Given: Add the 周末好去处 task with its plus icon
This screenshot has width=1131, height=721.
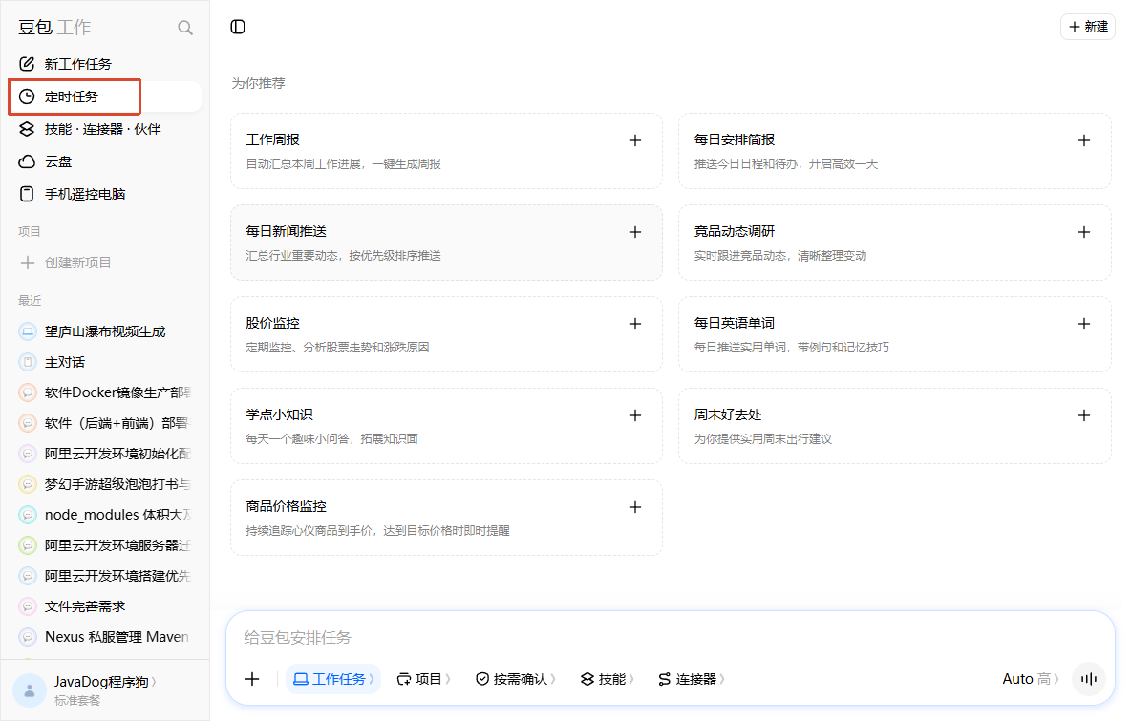Looking at the screenshot, I should click(1083, 415).
